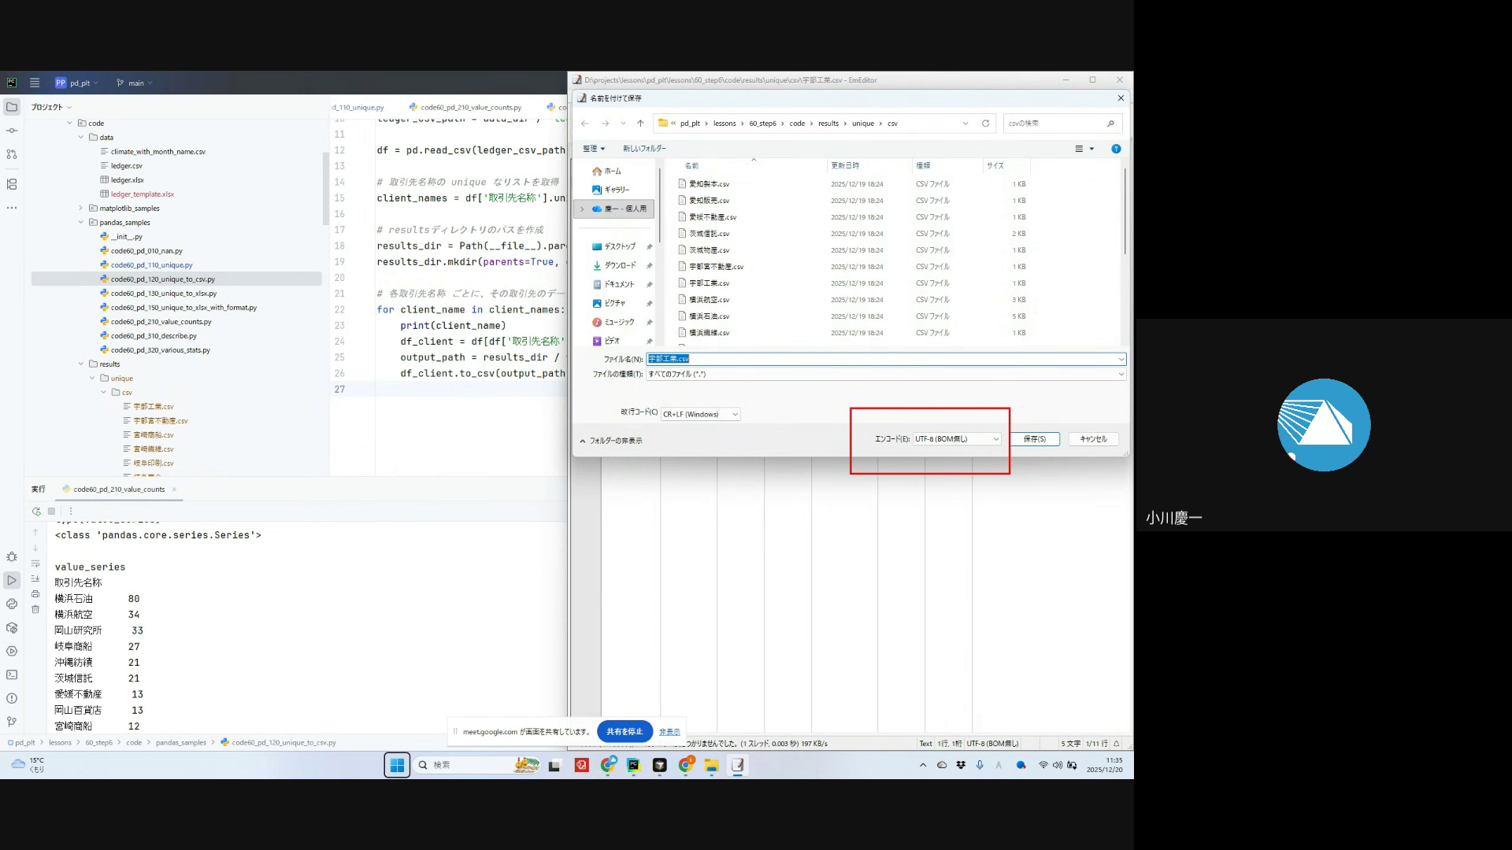
Task: Open the Python Console tool icon
Action: (12, 604)
